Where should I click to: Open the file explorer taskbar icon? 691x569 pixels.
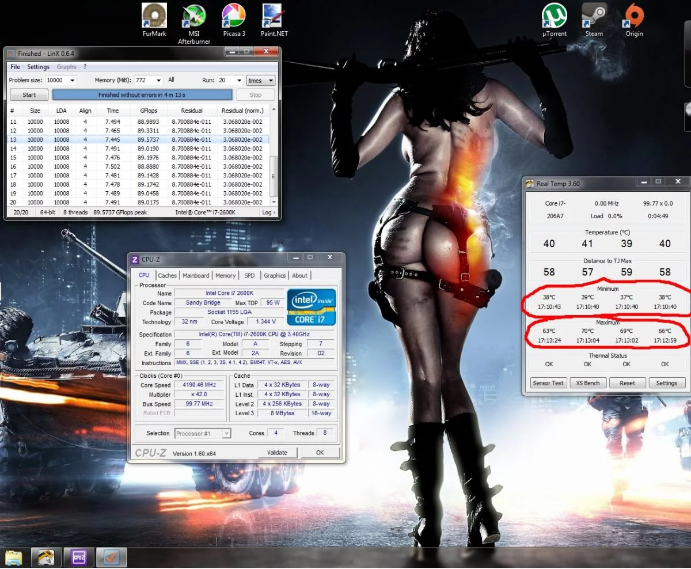(14, 557)
